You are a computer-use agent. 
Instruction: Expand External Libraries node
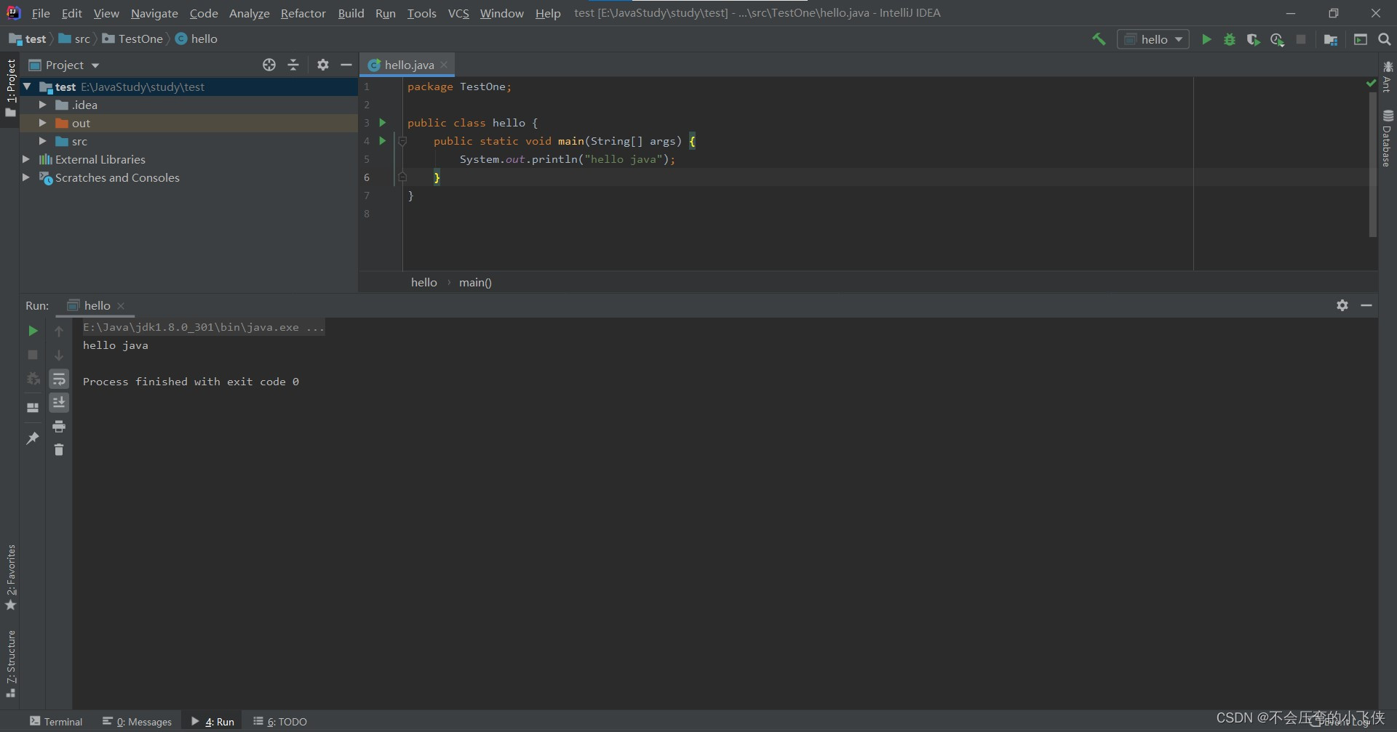pyautogui.click(x=26, y=159)
